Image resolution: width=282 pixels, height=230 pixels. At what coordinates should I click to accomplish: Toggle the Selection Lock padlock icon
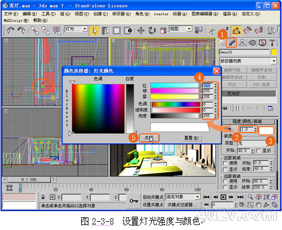[x=43, y=197]
